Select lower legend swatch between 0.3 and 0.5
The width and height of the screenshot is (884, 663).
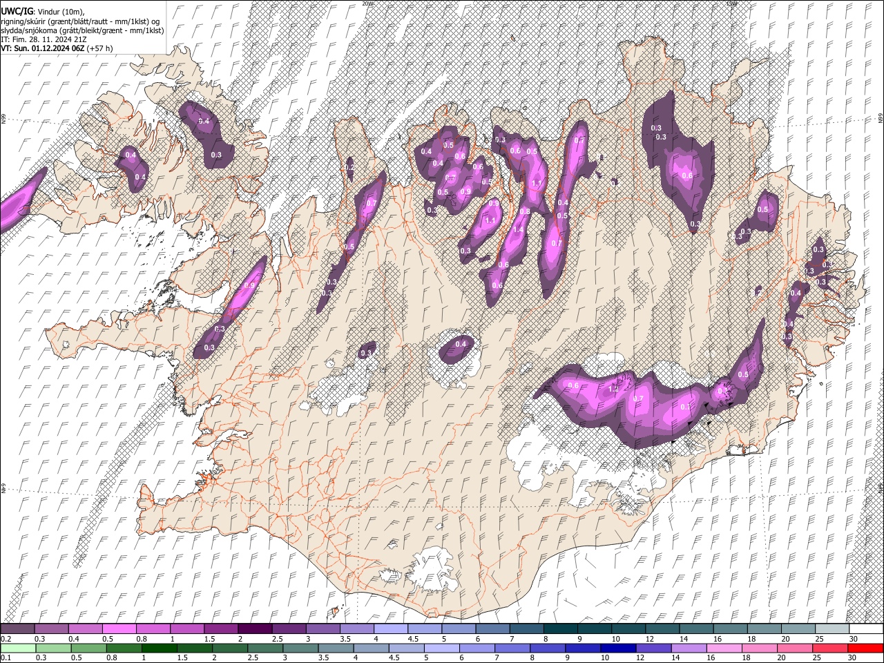(53, 648)
